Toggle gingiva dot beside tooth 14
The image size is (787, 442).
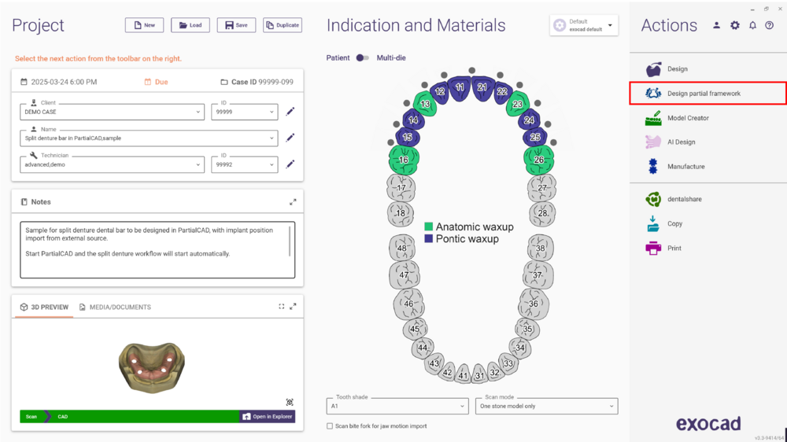(397, 124)
